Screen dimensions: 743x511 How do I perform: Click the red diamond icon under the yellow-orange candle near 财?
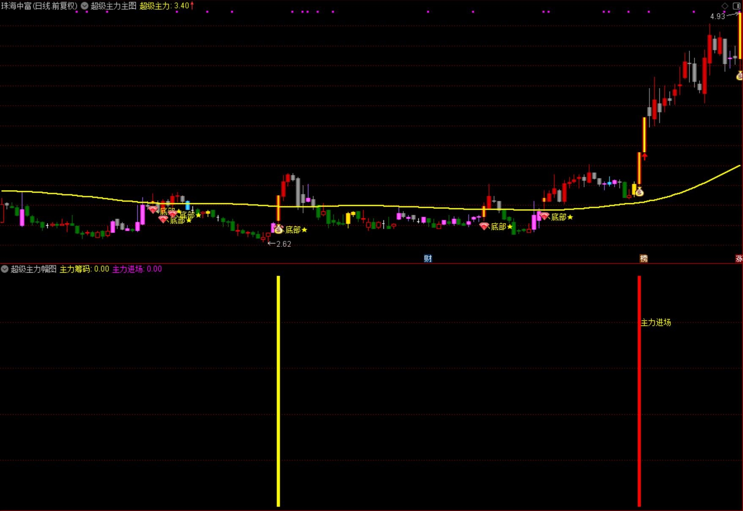(484, 226)
